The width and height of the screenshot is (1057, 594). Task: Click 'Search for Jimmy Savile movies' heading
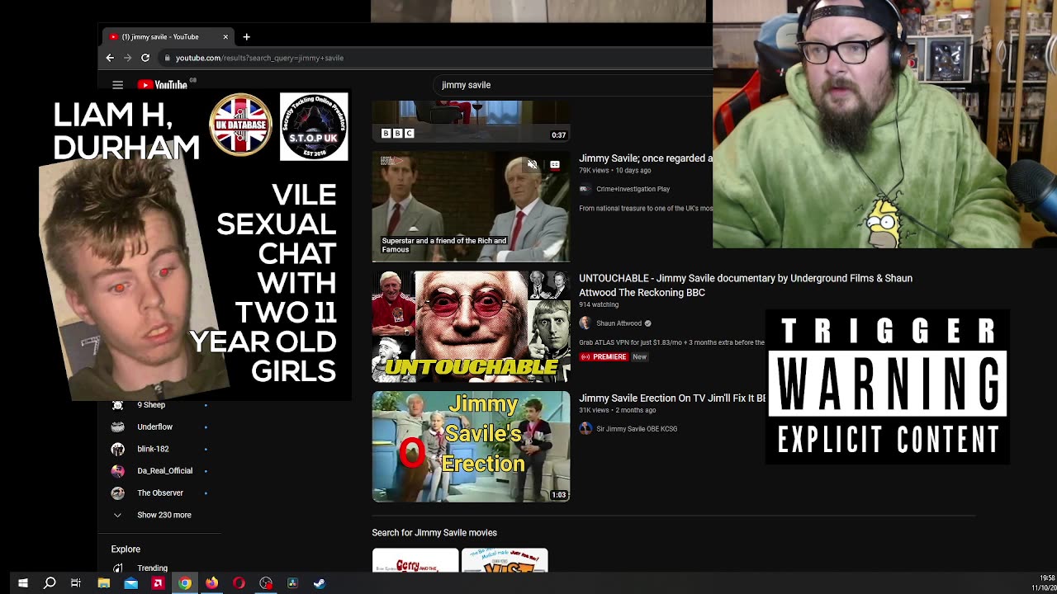[x=434, y=533]
